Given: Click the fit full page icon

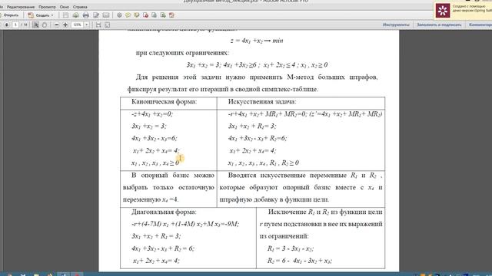Looking at the screenshot, I should pos(108,25).
